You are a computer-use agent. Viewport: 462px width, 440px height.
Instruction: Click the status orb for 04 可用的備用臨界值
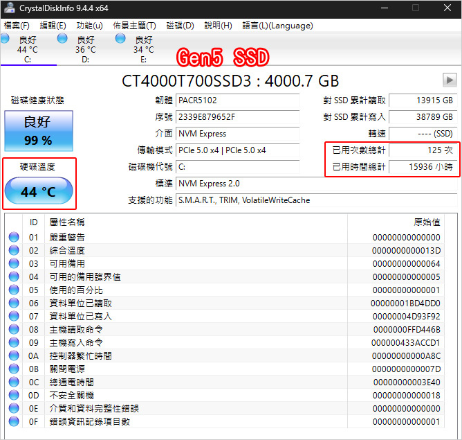pos(14,276)
